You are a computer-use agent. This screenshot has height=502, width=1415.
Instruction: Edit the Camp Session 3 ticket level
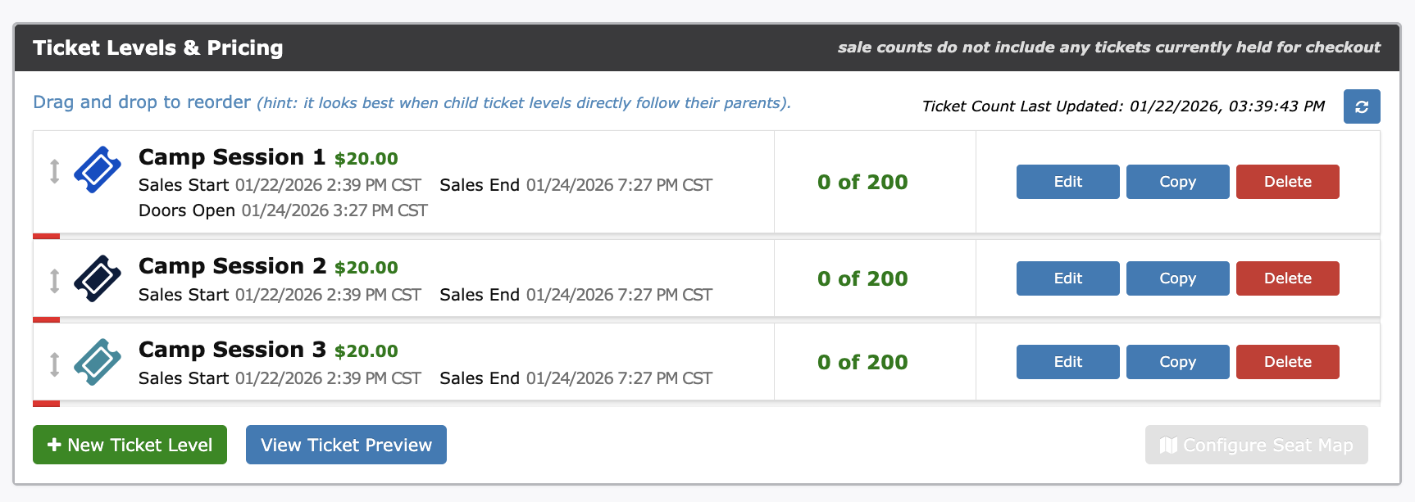1067,362
